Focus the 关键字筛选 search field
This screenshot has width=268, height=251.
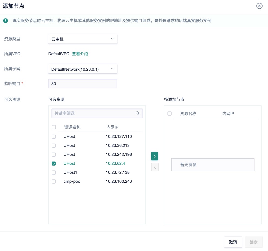[x=93, y=113]
